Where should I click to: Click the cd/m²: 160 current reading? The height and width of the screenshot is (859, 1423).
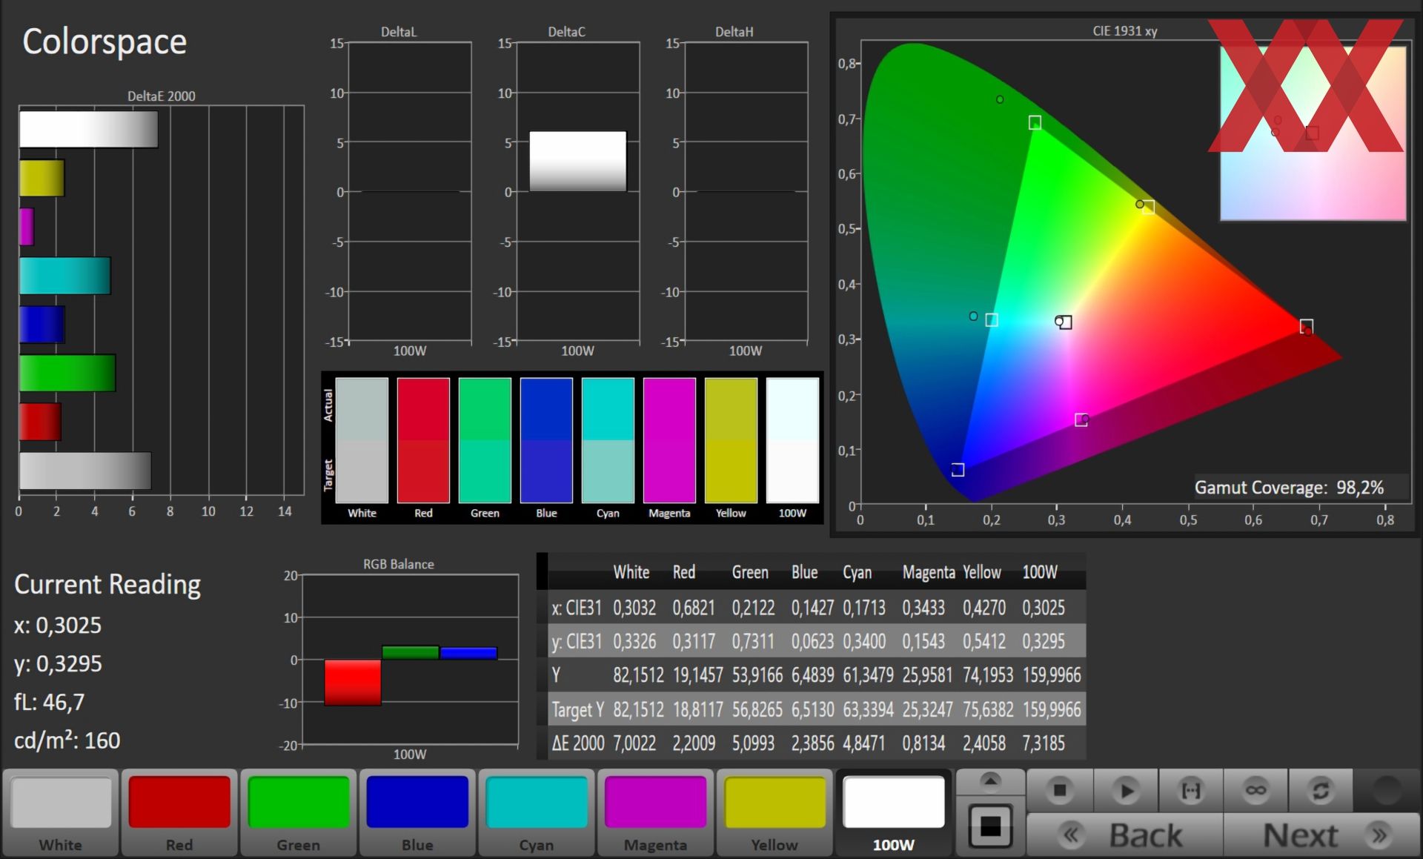67,740
